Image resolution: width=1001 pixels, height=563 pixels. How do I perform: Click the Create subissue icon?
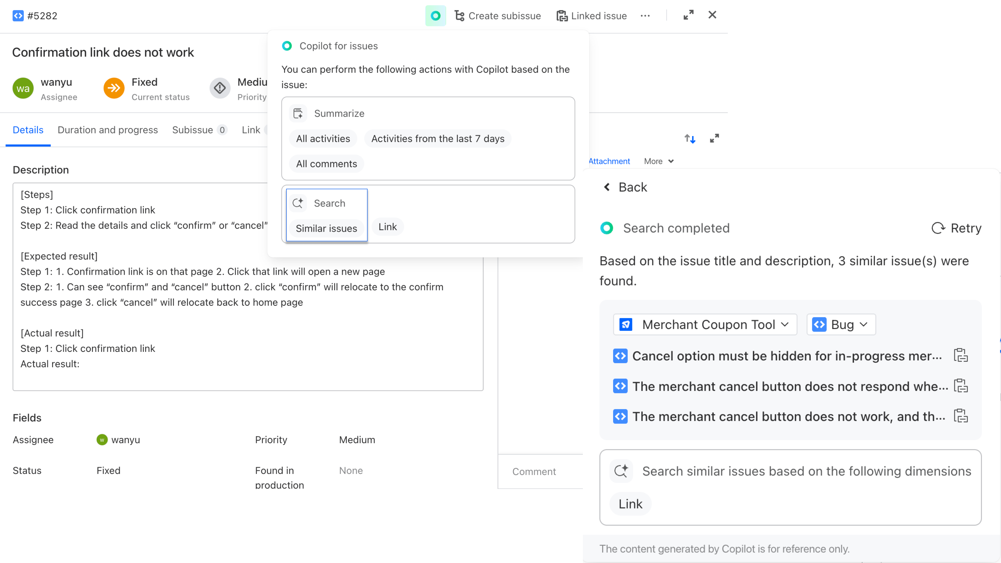click(x=460, y=16)
